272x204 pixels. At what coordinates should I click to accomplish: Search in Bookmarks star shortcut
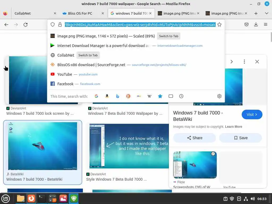pyautogui.click(x=160, y=96)
